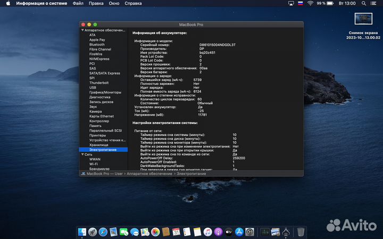Viewport: 383px width, 239px height.
Task: Open System Preferences gear icon
Action: pyautogui.click(x=249, y=232)
